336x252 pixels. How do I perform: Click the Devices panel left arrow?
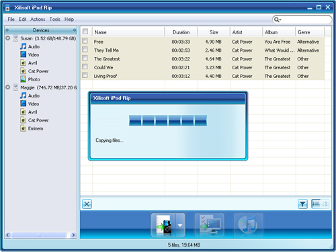(x=7, y=30)
